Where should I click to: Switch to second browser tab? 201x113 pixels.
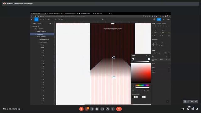pyautogui.click(x=54, y=14)
